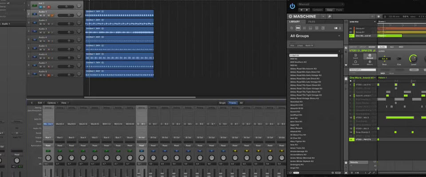This screenshot has height=177, width=426.
Task: Switch to the MASTER tab in Maschine
Action: [354, 47]
